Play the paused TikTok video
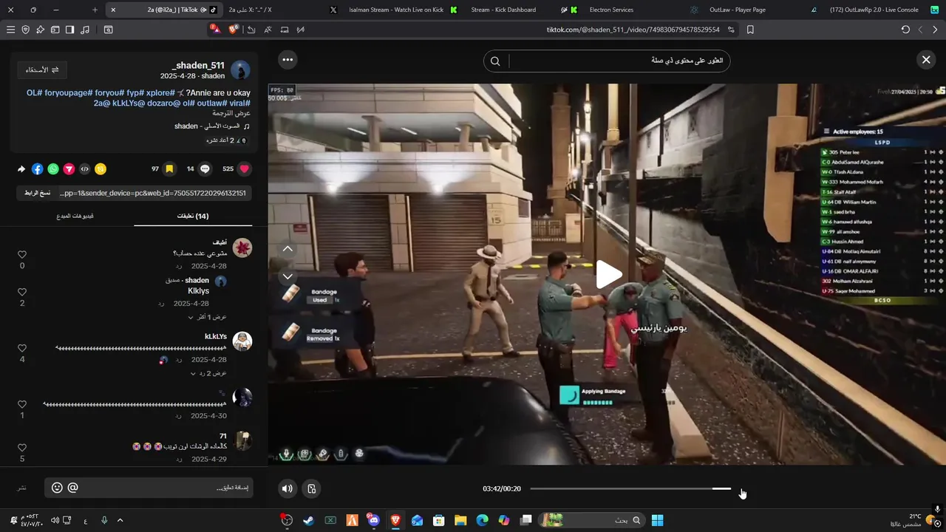 click(x=609, y=275)
